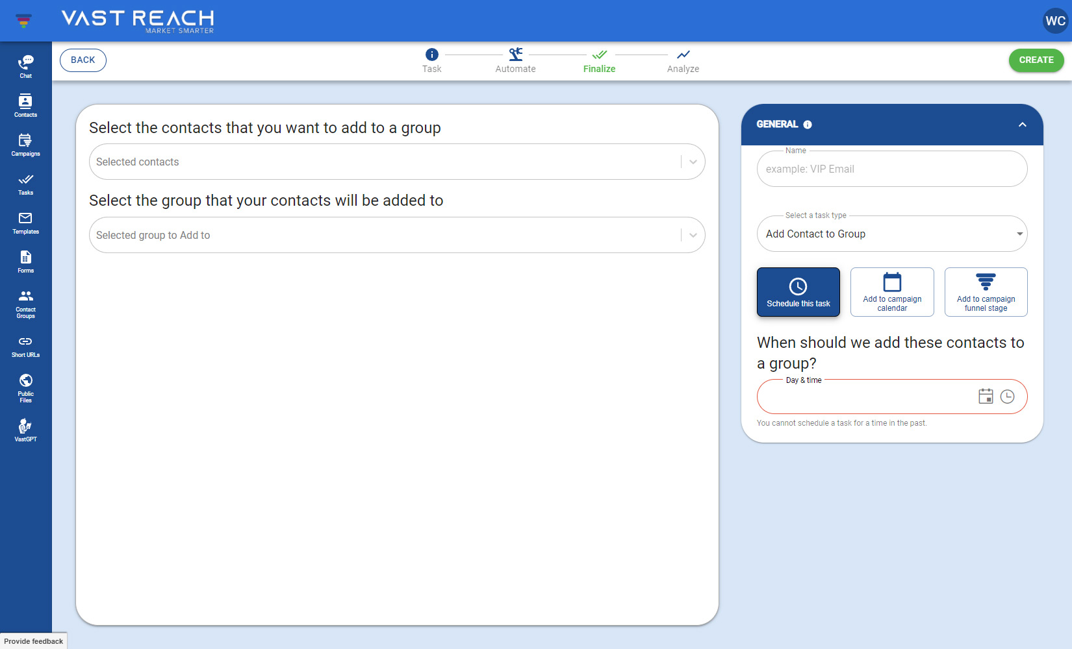Open the WC user avatar menu

point(1055,21)
